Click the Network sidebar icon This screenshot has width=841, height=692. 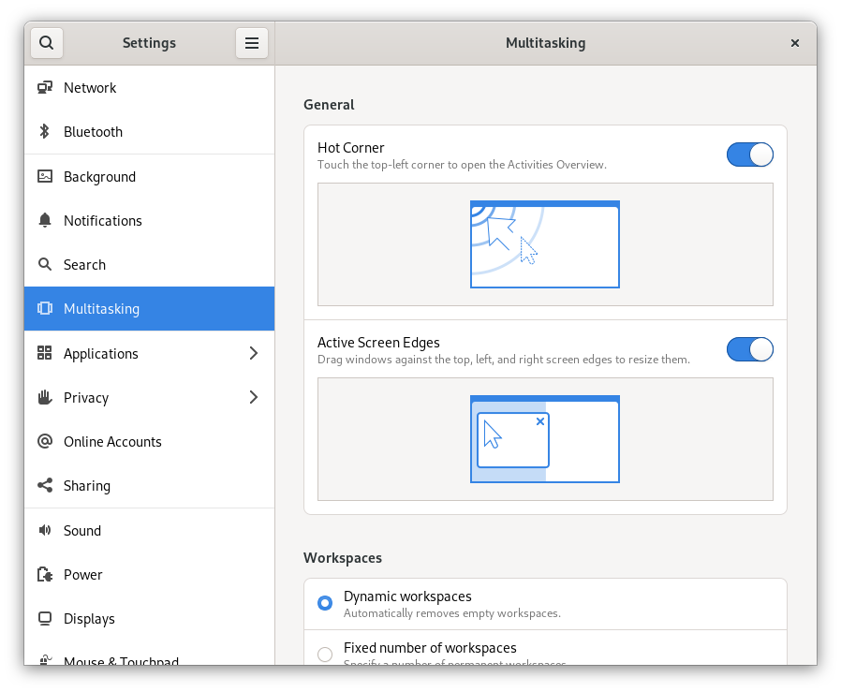(x=45, y=87)
